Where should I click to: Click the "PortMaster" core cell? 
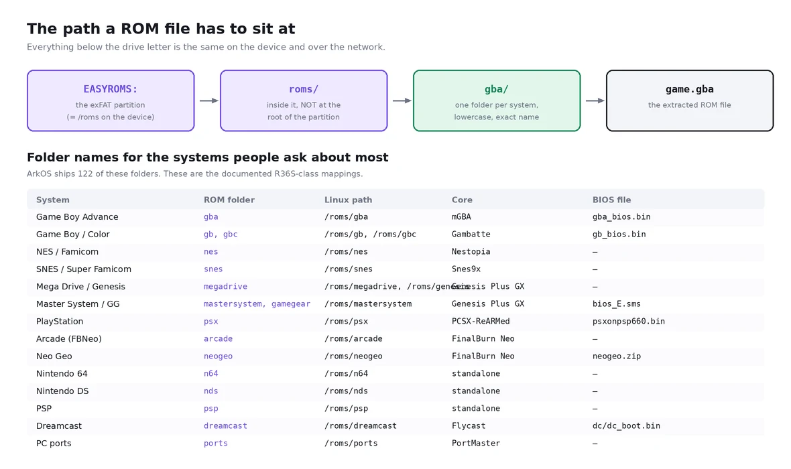click(x=476, y=444)
